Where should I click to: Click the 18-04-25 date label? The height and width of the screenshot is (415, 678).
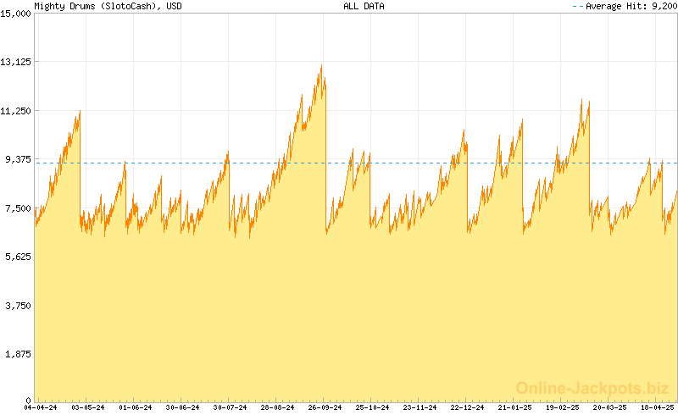(x=659, y=407)
